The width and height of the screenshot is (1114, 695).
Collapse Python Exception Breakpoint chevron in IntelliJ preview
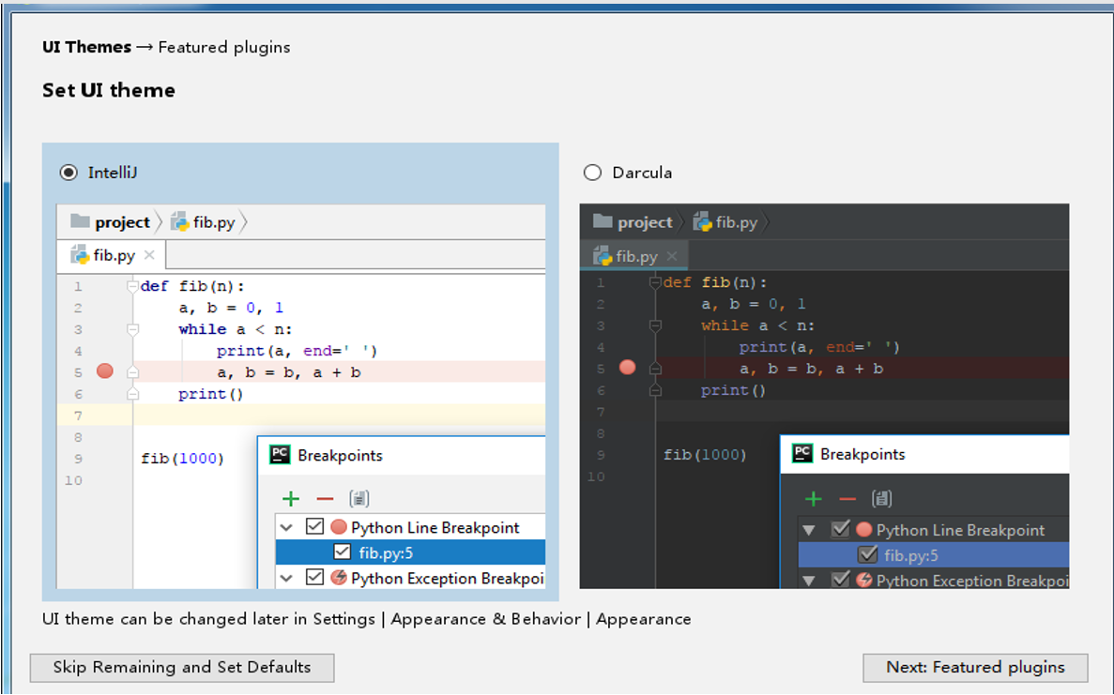pyautogui.click(x=286, y=578)
